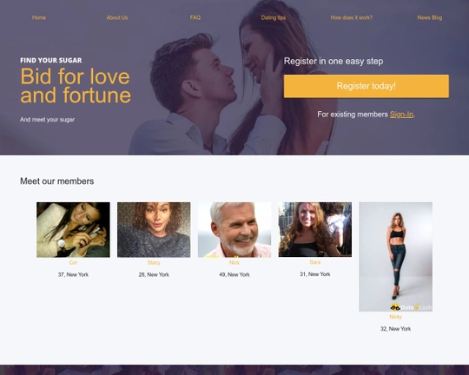
Task: Open Cor's profile photo thumbnail
Action: tap(73, 230)
